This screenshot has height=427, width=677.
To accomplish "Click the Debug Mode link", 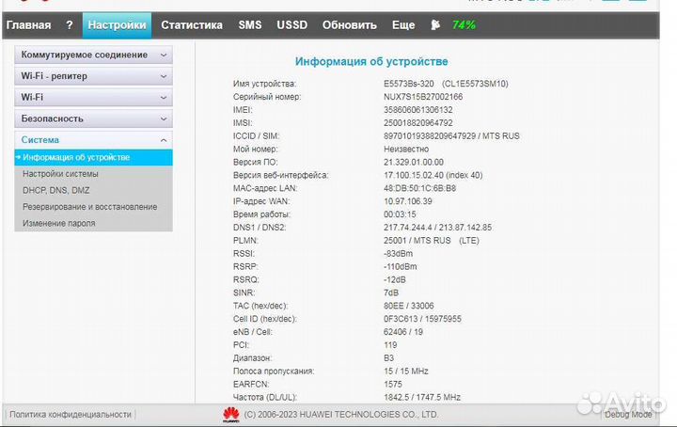I will pos(628,415).
